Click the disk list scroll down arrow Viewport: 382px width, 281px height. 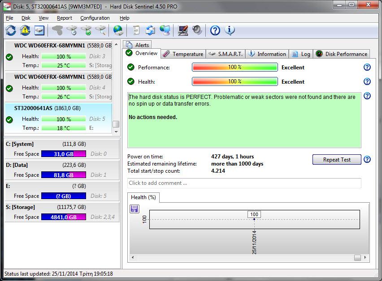click(116, 132)
